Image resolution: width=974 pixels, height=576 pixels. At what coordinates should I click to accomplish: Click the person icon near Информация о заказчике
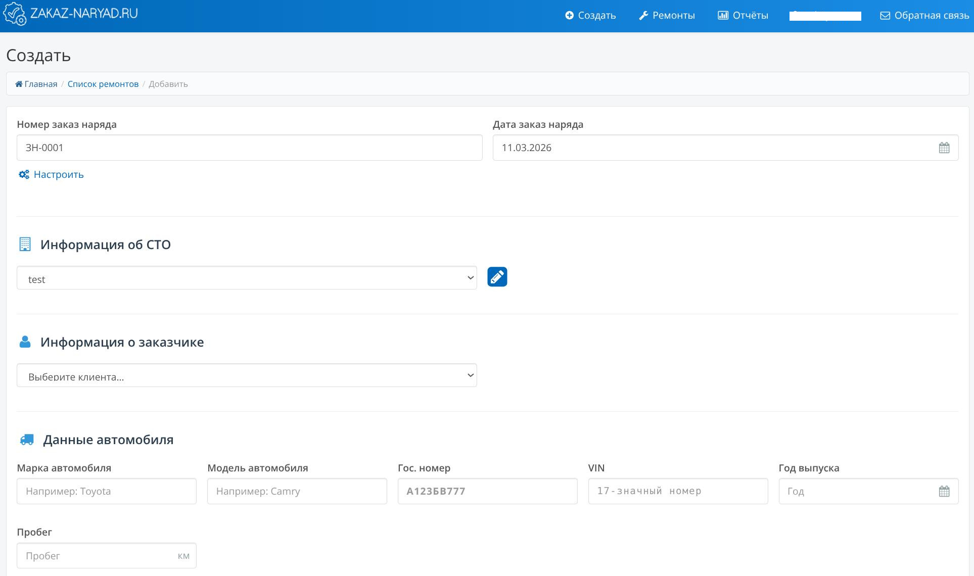tap(25, 342)
